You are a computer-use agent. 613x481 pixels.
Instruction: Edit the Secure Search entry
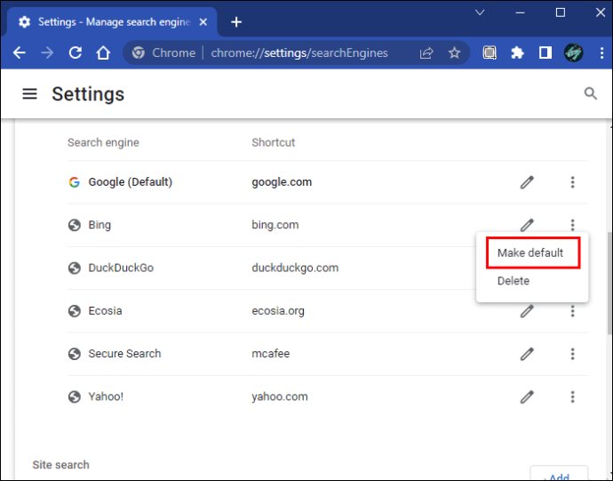click(527, 354)
